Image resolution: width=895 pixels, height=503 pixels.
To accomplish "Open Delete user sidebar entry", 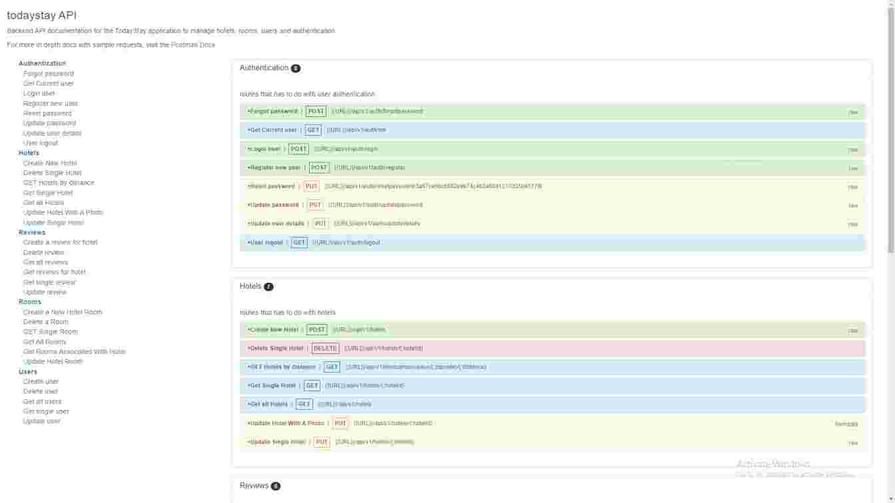I will (x=41, y=391).
